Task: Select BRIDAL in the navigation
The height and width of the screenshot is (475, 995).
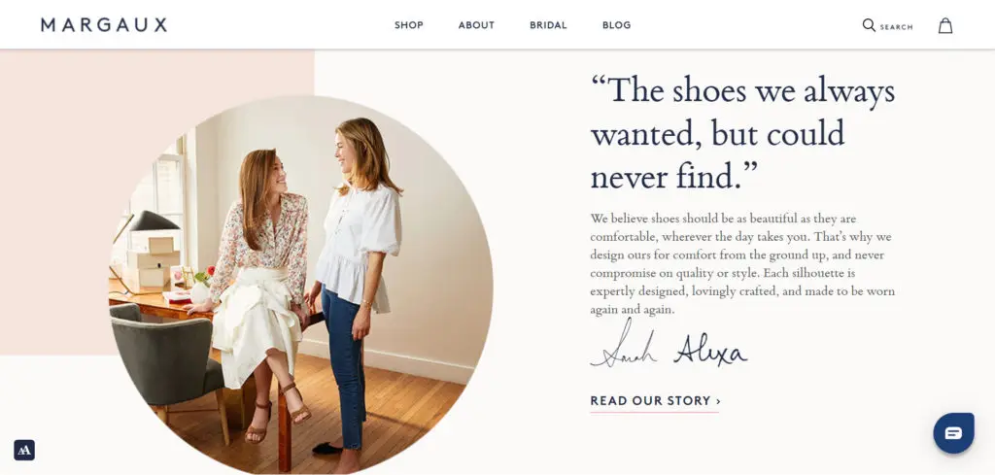Action: 548,25
